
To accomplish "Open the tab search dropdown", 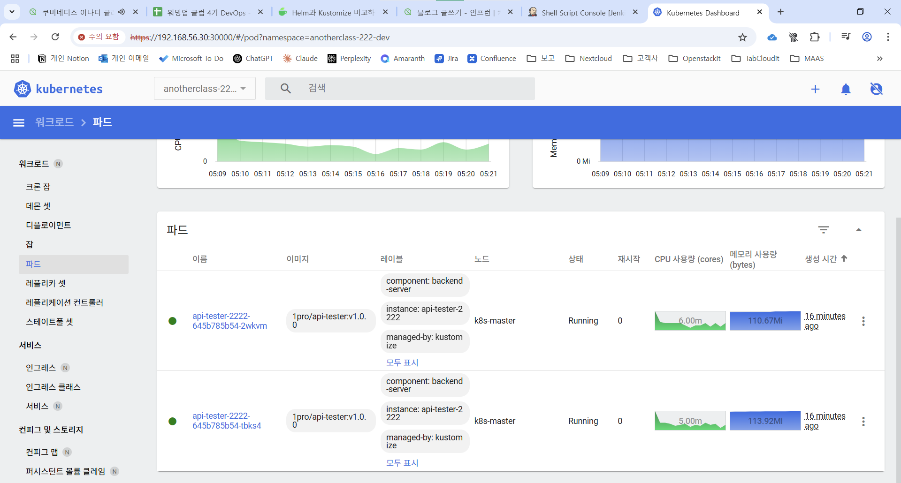I will [12, 12].
